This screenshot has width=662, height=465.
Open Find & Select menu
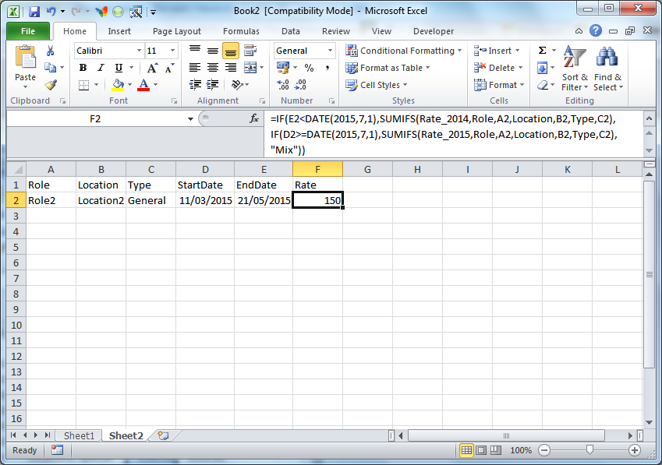click(608, 69)
